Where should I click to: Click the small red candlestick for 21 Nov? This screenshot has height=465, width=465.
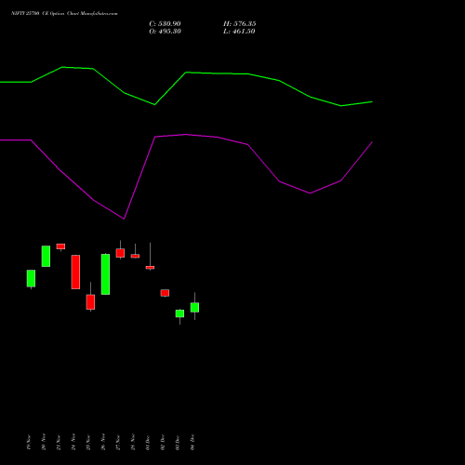coord(60,246)
